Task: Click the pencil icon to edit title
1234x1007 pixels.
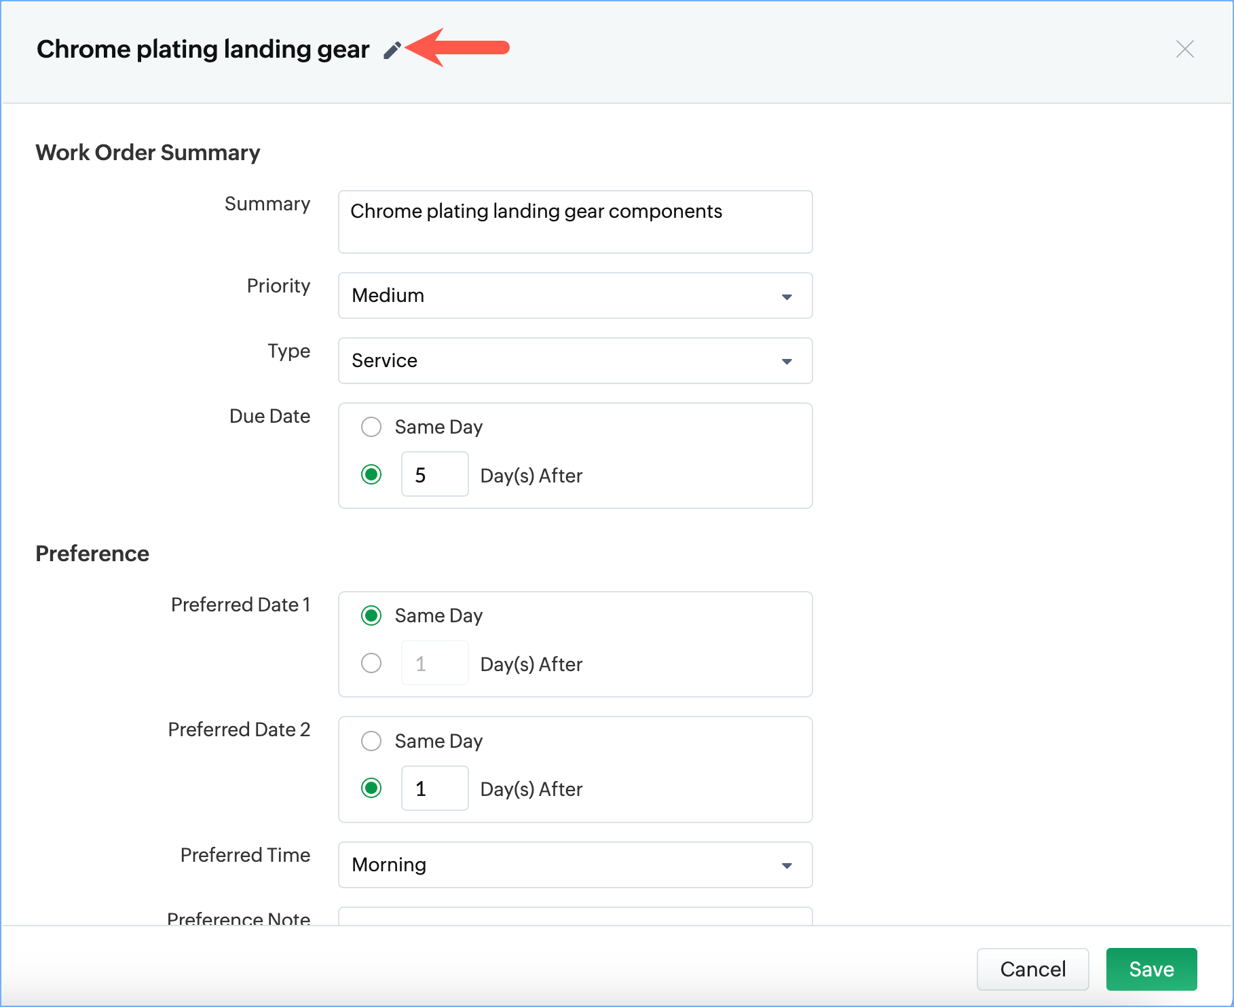Action: pos(392,50)
